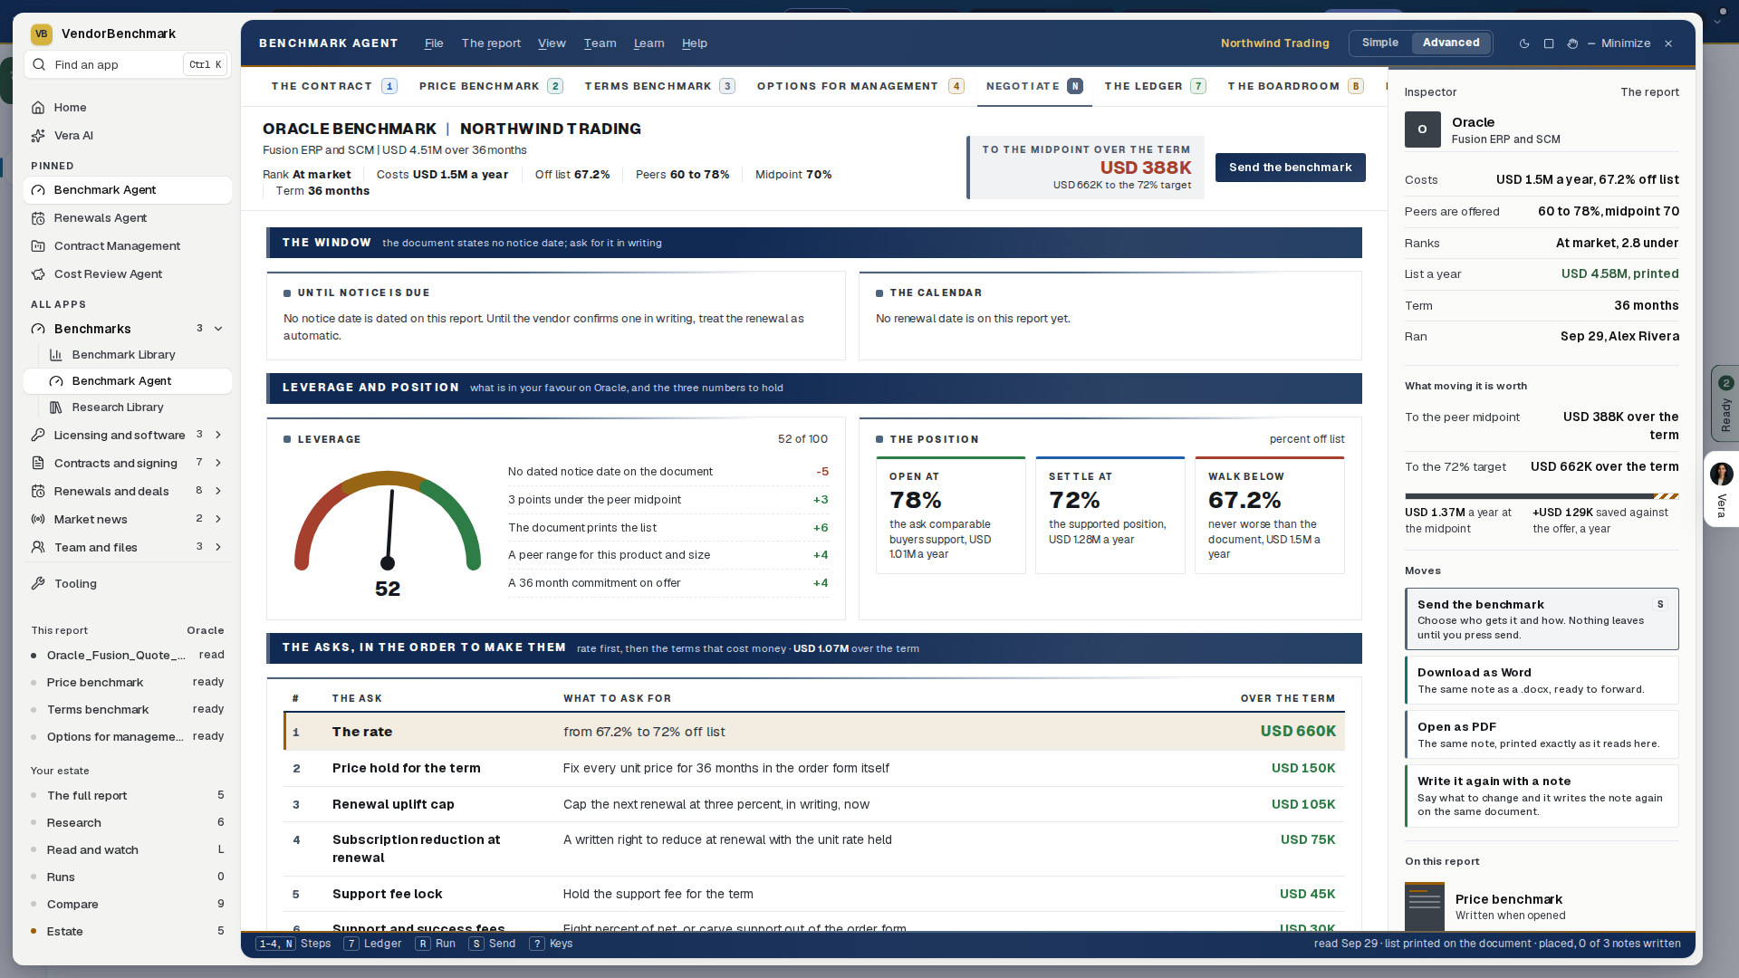Click the hand icon in title bar
Image resolution: width=1739 pixels, height=978 pixels.
tap(1572, 43)
